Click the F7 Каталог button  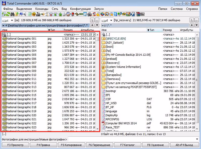point(127,145)
